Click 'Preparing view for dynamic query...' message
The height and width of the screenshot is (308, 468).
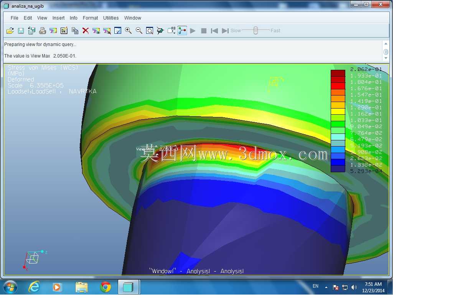pos(40,44)
